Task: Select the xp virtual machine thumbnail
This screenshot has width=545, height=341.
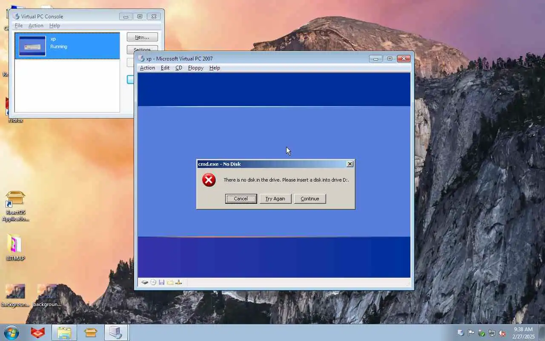Action: [32, 46]
